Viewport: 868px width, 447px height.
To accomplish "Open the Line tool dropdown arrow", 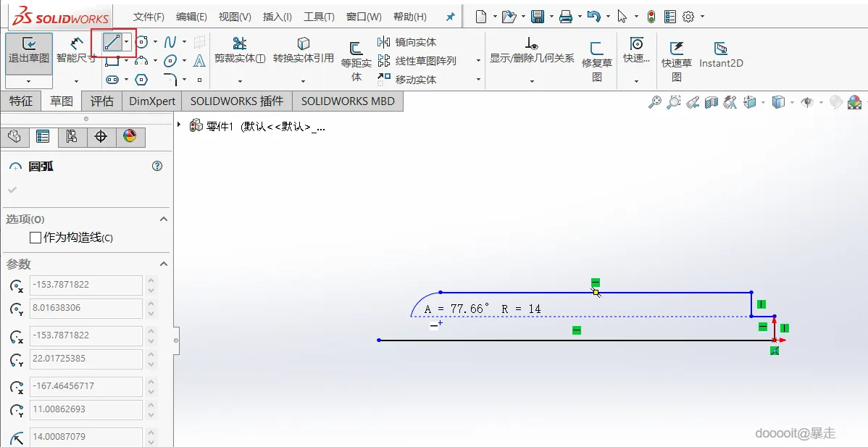I will pyautogui.click(x=127, y=42).
